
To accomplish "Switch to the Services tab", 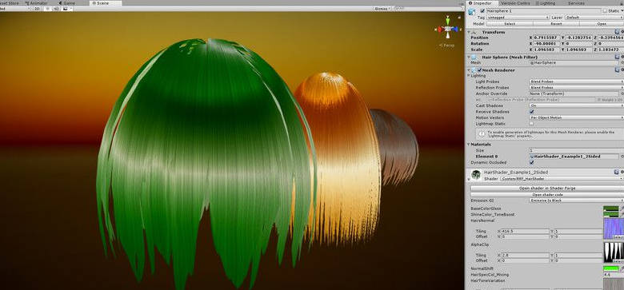I will pos(576,2).
